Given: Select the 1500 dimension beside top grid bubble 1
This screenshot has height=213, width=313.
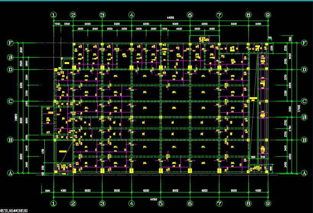Looking at the screenshot, I should click(57, 24).
